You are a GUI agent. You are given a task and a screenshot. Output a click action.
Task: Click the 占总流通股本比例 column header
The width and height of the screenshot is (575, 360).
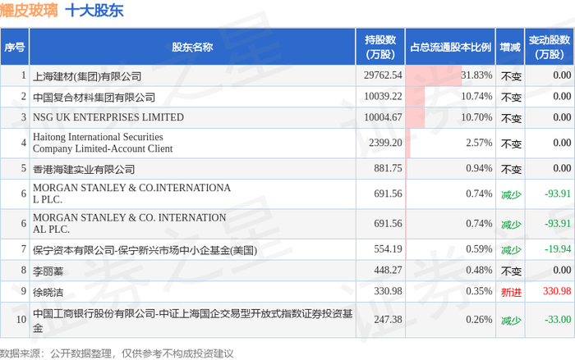[x=450, y=48]
